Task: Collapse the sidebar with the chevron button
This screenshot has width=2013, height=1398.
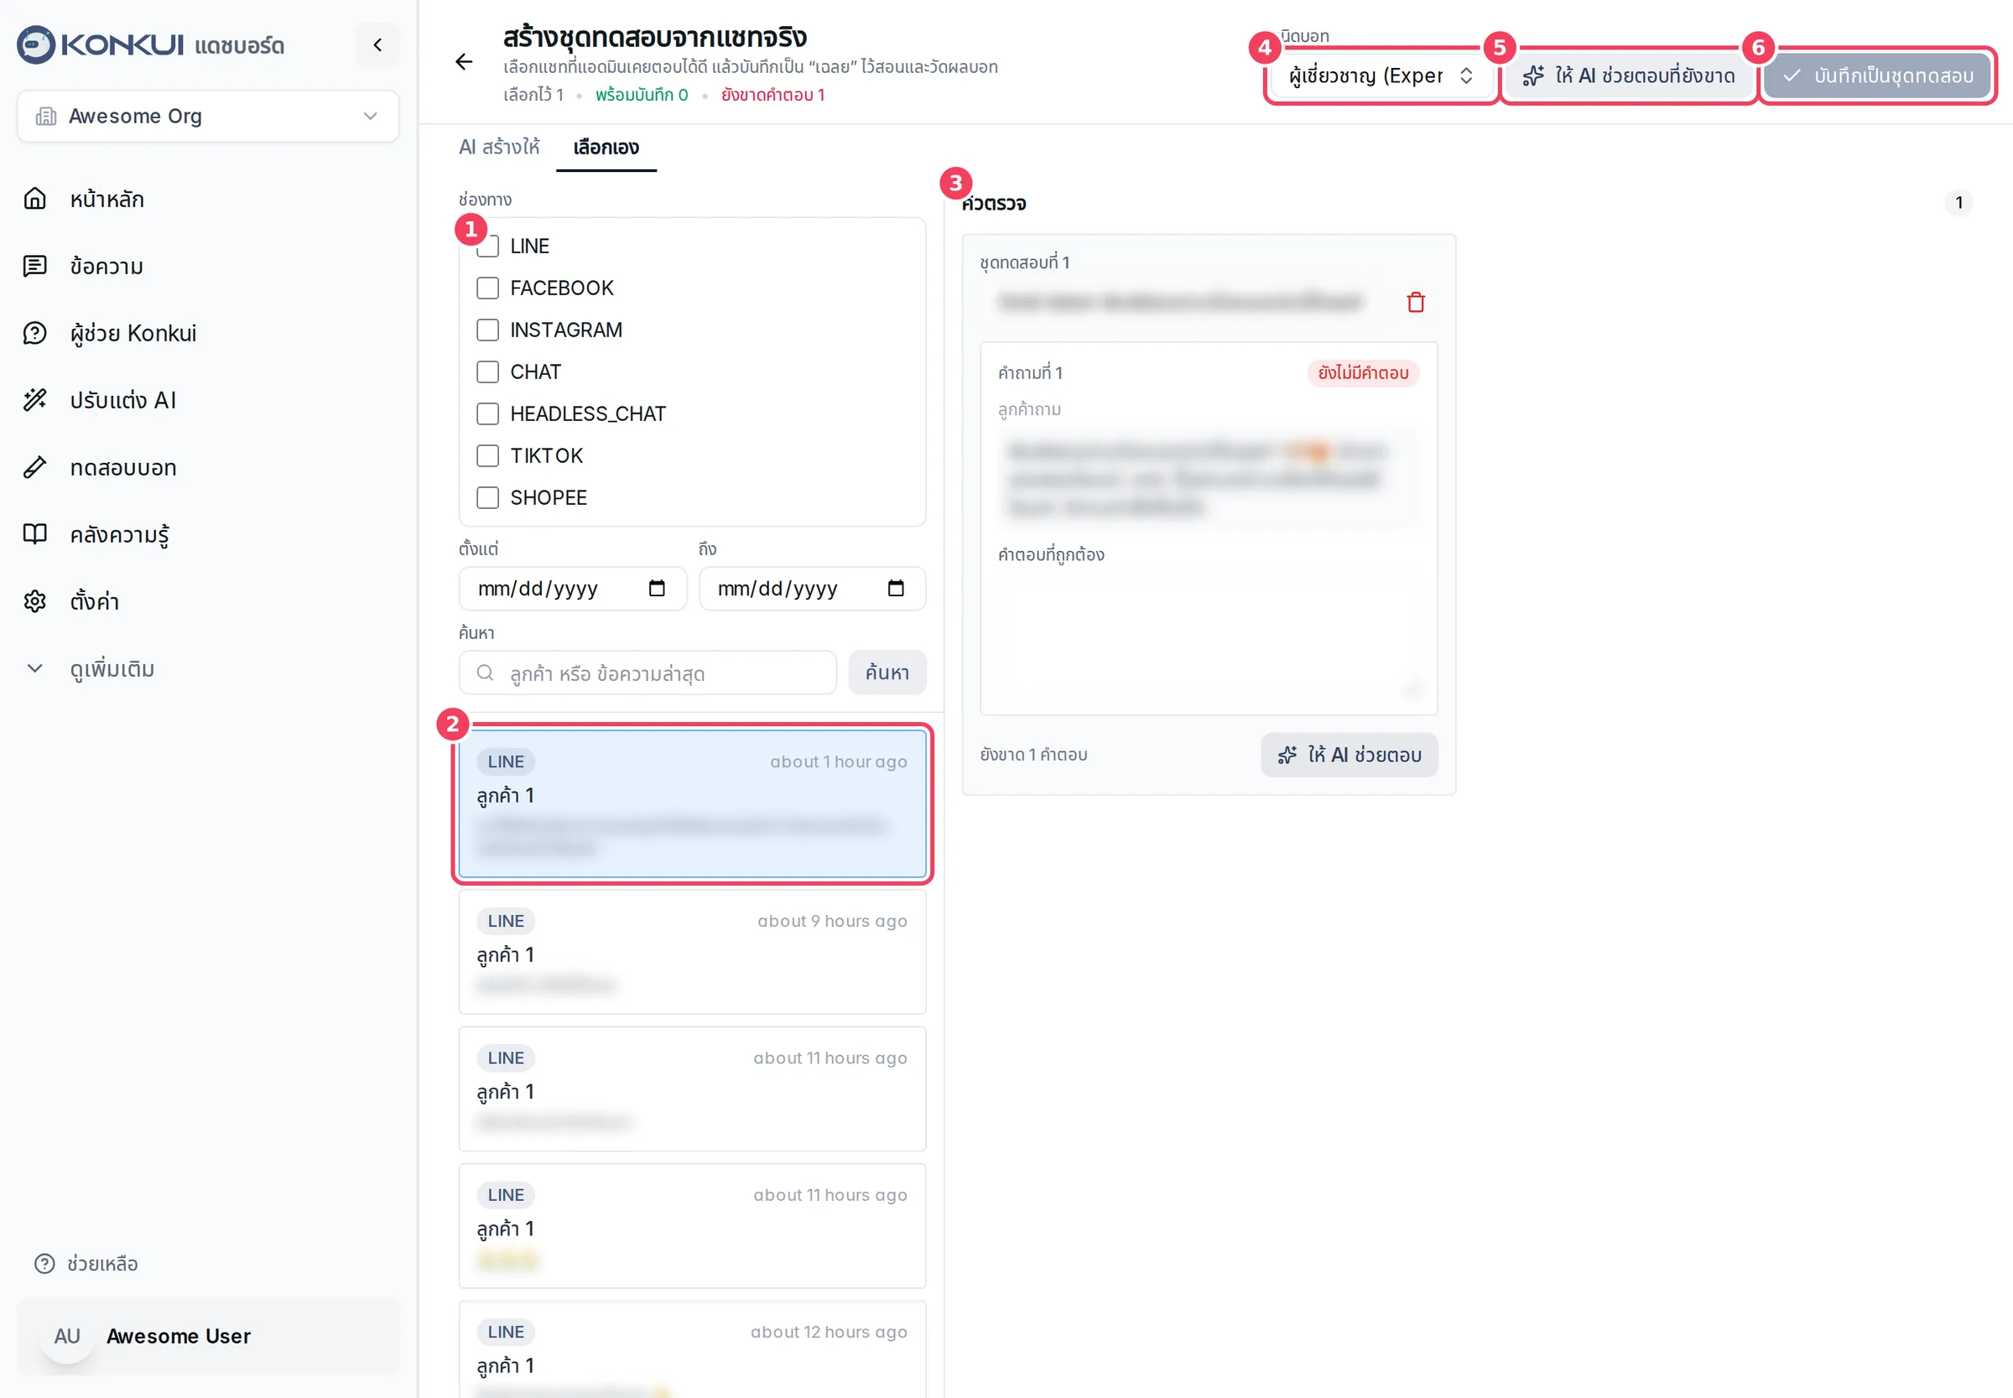Action: tap(377, 44)
